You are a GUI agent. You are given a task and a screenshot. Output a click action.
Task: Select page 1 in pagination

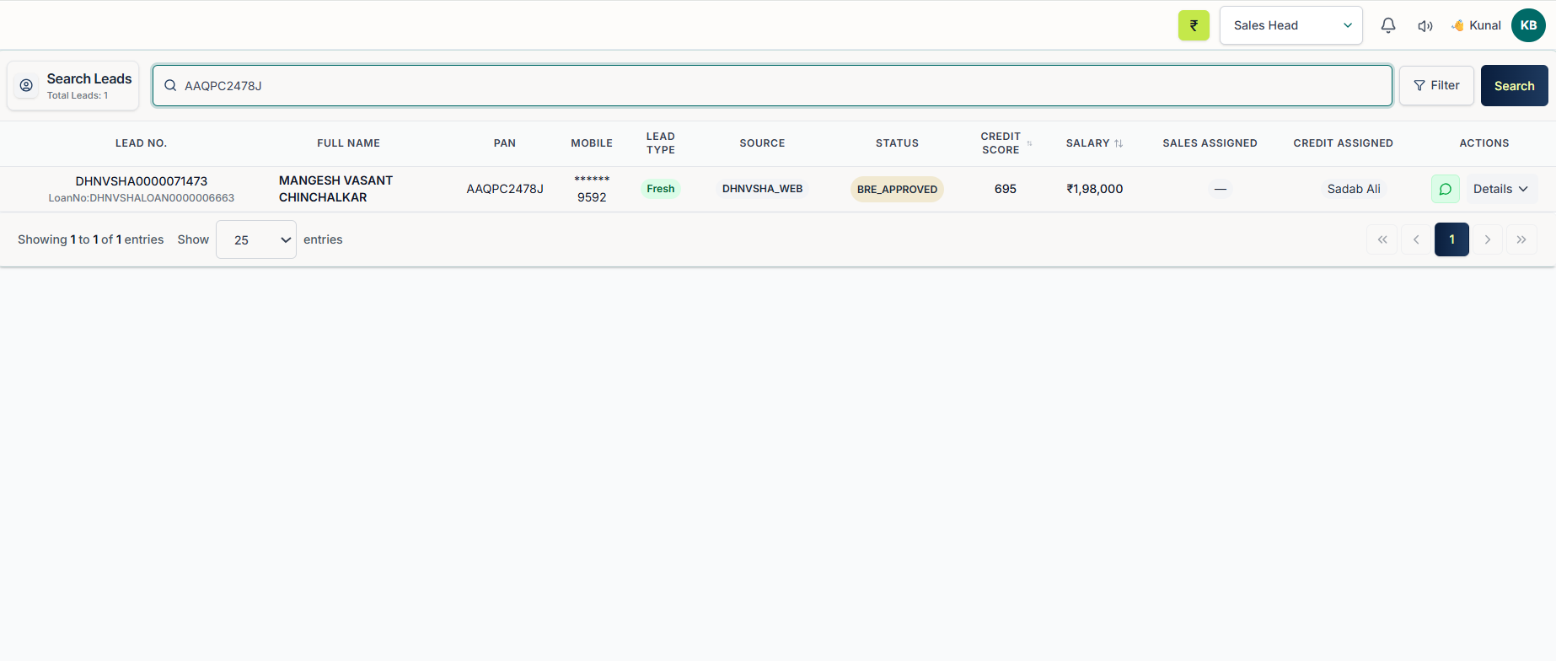(x=1451, y=239)
